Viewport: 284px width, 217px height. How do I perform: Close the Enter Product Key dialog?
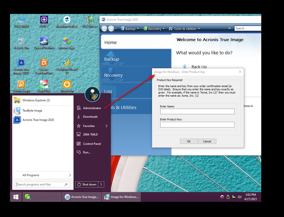[240, 72]
